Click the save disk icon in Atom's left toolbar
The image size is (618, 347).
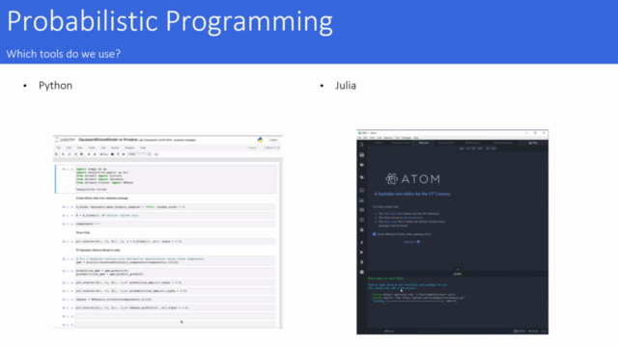pyautogui.click(x=362, y=155)
